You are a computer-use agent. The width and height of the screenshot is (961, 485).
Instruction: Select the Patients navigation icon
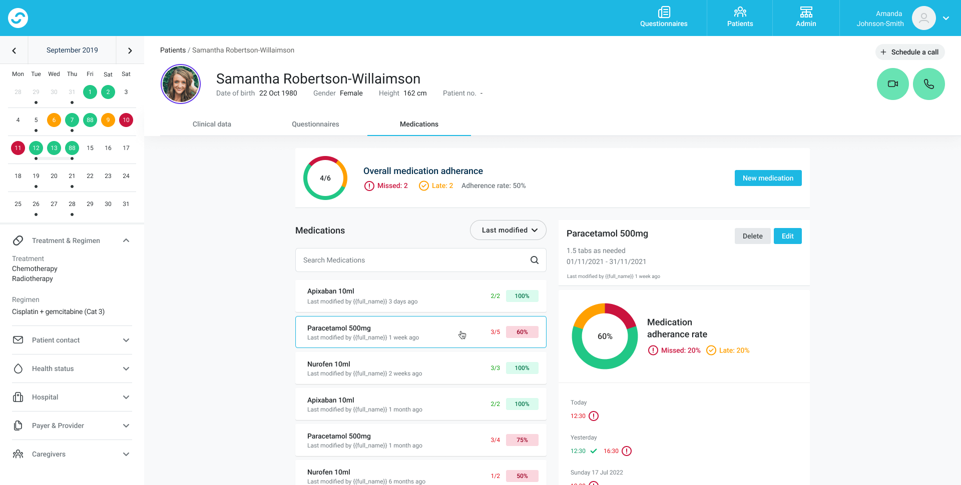739,12
